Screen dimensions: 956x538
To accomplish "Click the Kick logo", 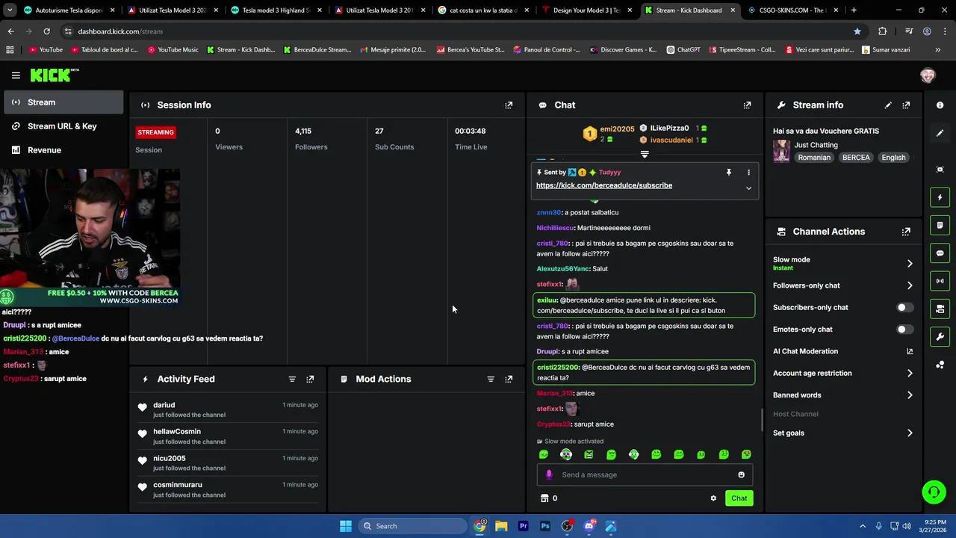I will click(54, 75).
